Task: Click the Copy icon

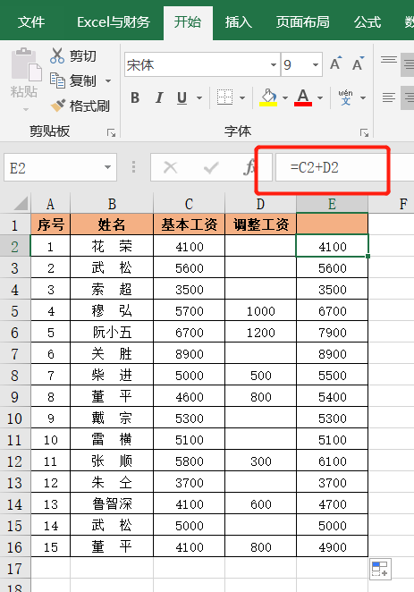Action: click(57, 80)
